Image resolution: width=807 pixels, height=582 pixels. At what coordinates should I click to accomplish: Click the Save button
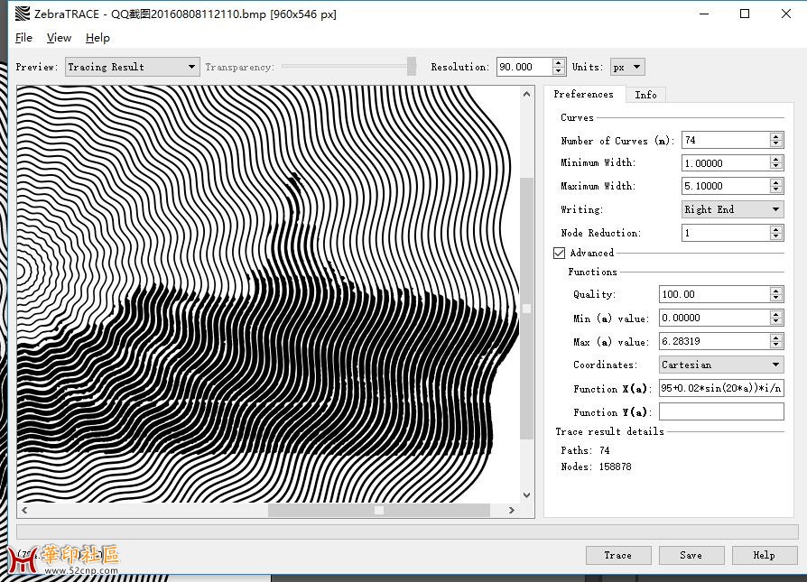[x=691, y=555]
